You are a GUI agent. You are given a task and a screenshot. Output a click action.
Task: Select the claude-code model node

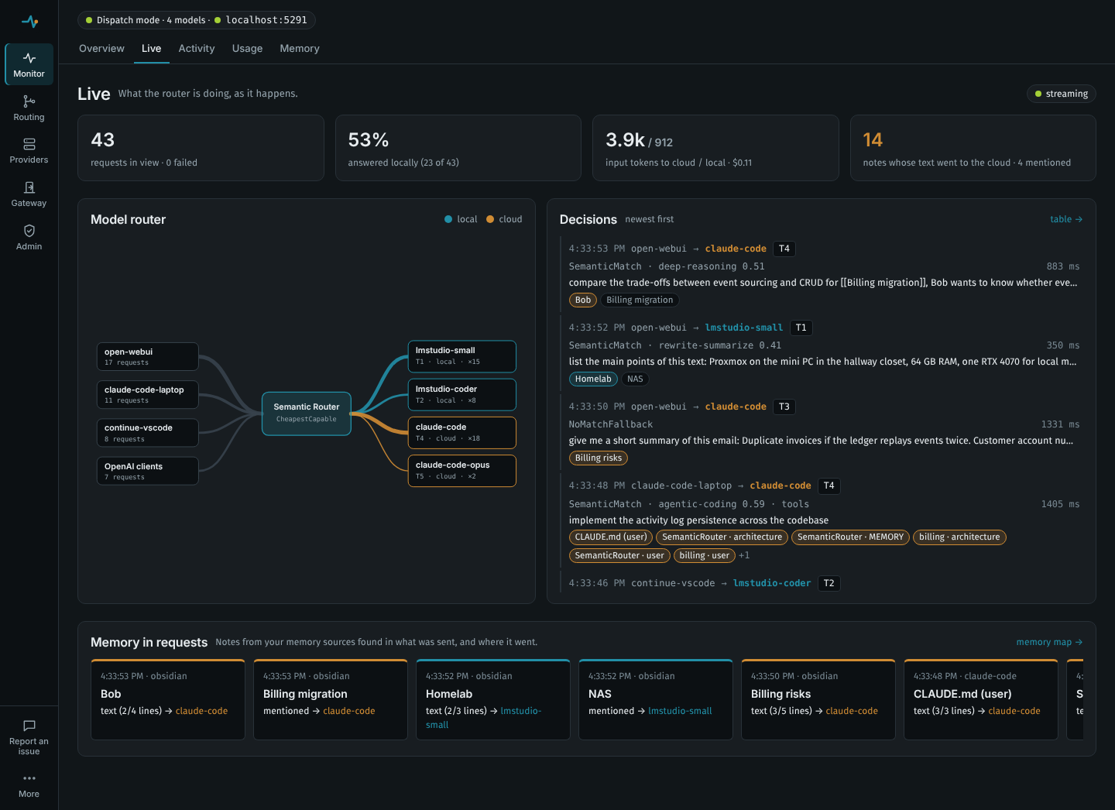(461, 433)
